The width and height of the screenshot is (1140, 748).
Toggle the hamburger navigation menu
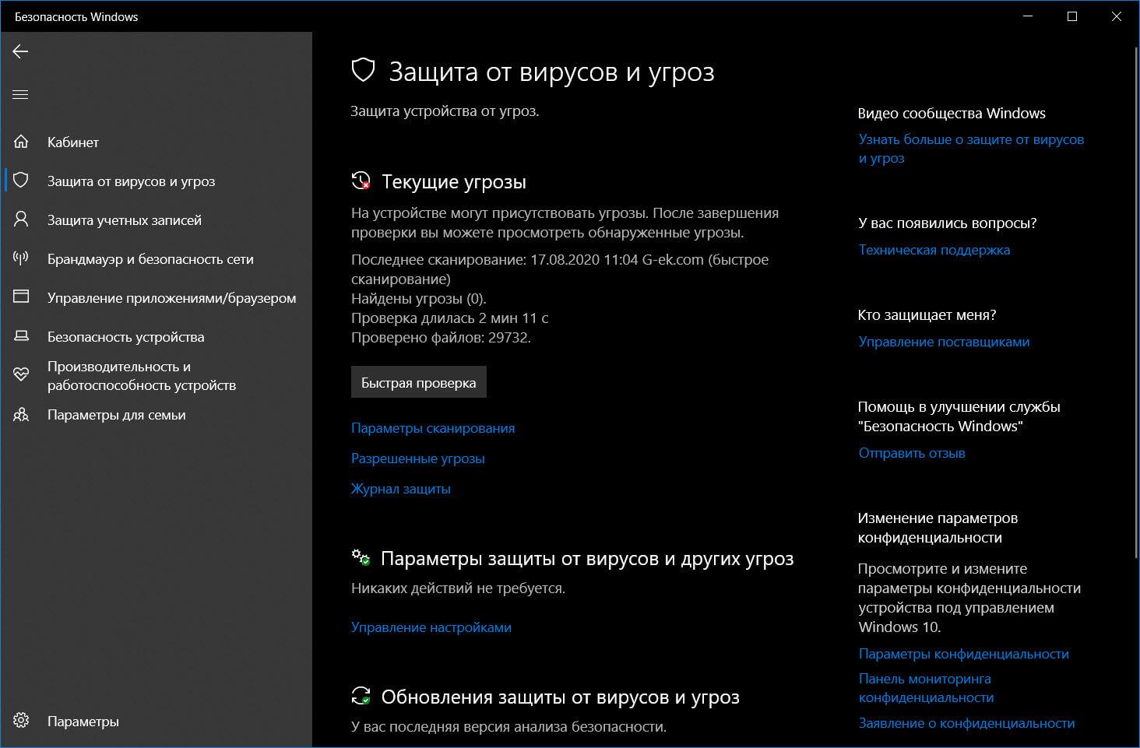[x=20, y=95]
